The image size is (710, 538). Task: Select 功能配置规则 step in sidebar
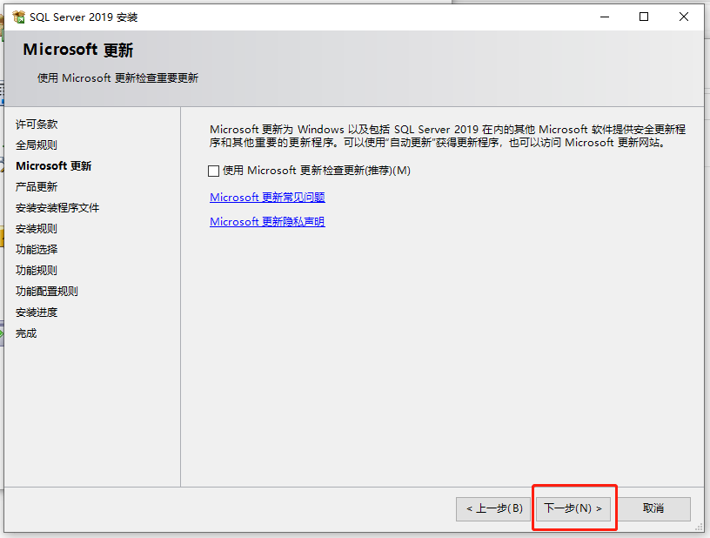pos(47,291)
